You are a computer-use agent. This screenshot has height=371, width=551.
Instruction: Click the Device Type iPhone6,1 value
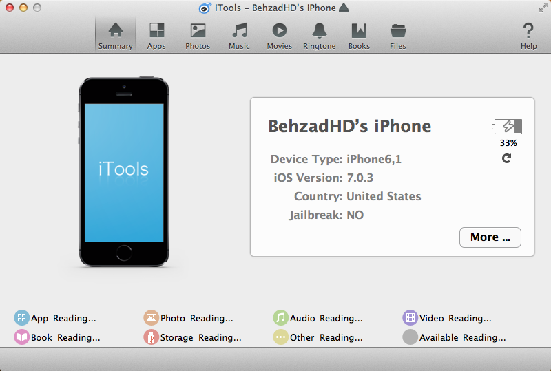pos(374,159)
